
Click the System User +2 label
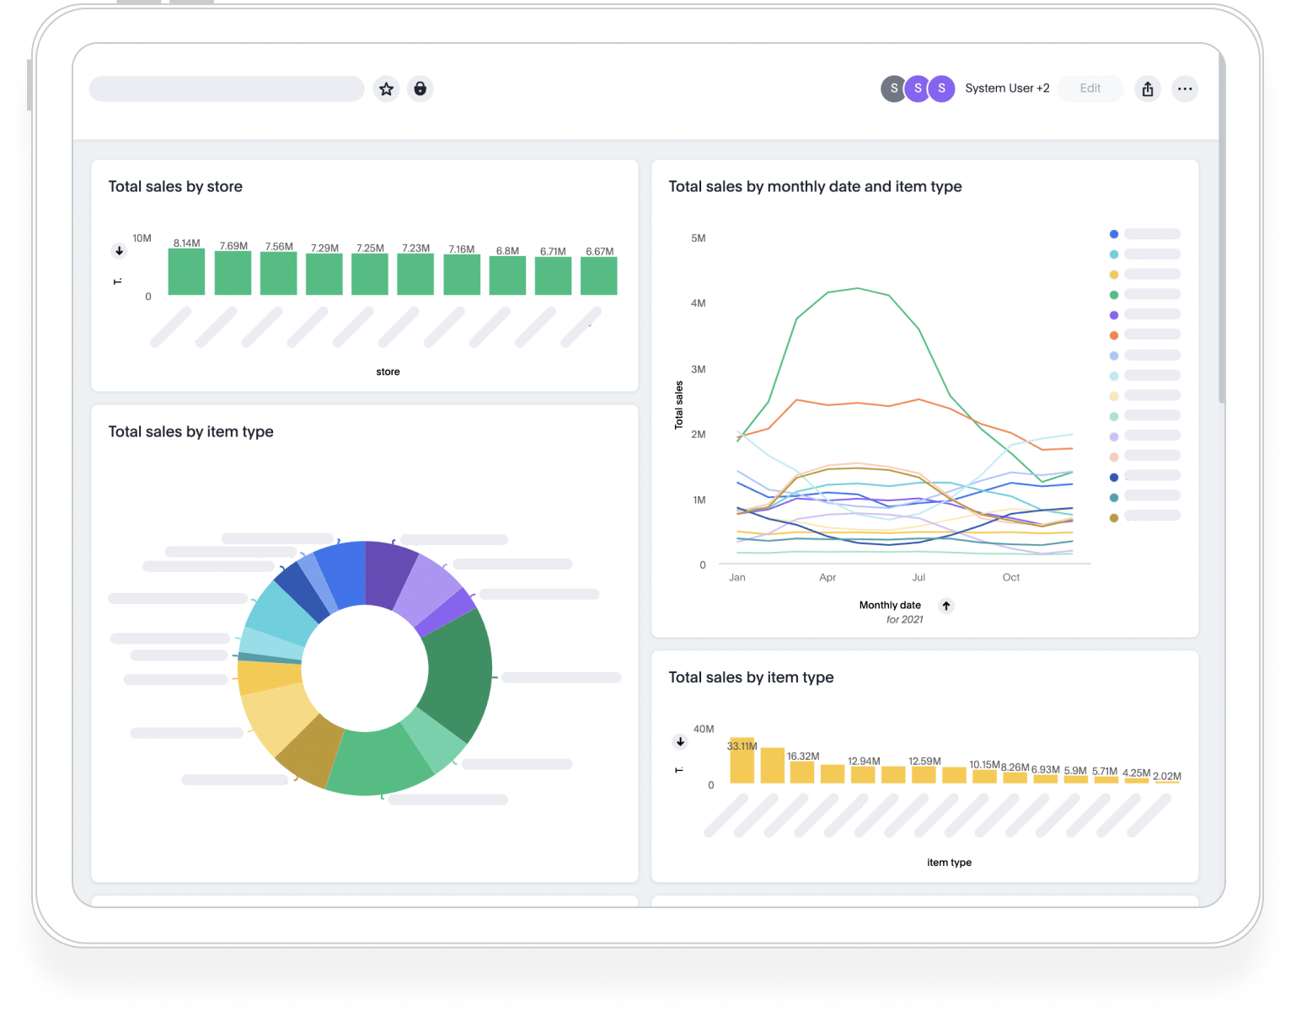click(1007, 88)
